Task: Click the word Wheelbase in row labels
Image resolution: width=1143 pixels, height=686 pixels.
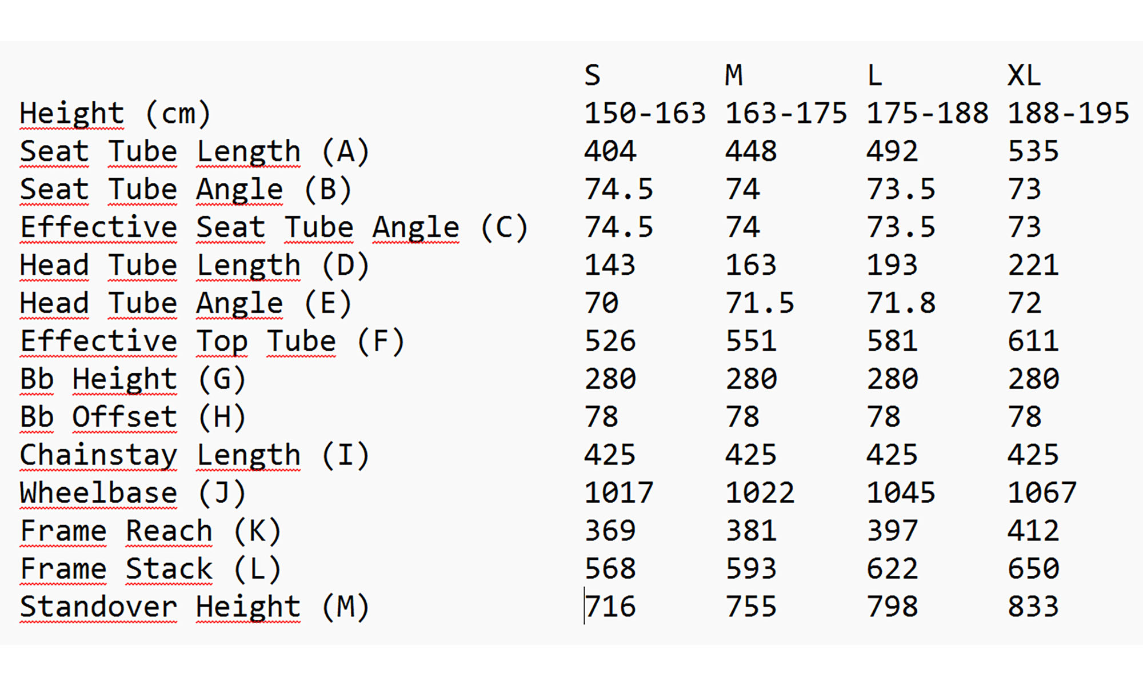Action: 98,493
